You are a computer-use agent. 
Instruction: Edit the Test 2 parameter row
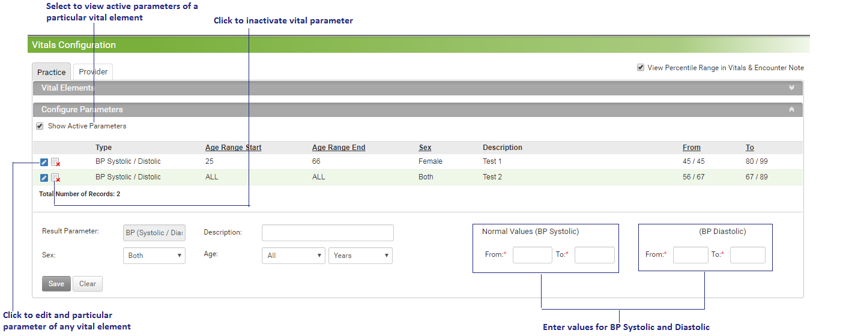[x=44, y=178]
